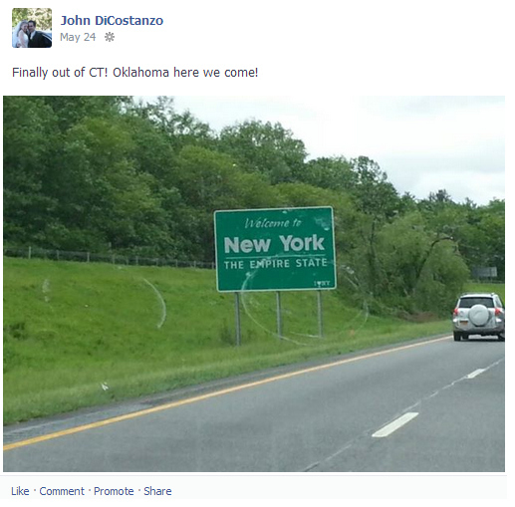Image resolution: width=515 pixels, height=507 pixels.
Task: Open the John DiCostanzo profile name link
Action: point(112,21)
